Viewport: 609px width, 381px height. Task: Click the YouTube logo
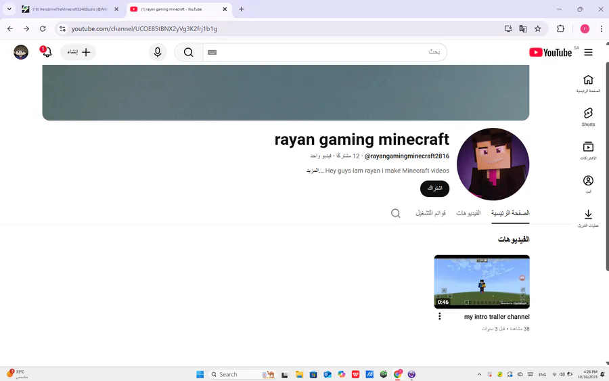coord(550,52)
